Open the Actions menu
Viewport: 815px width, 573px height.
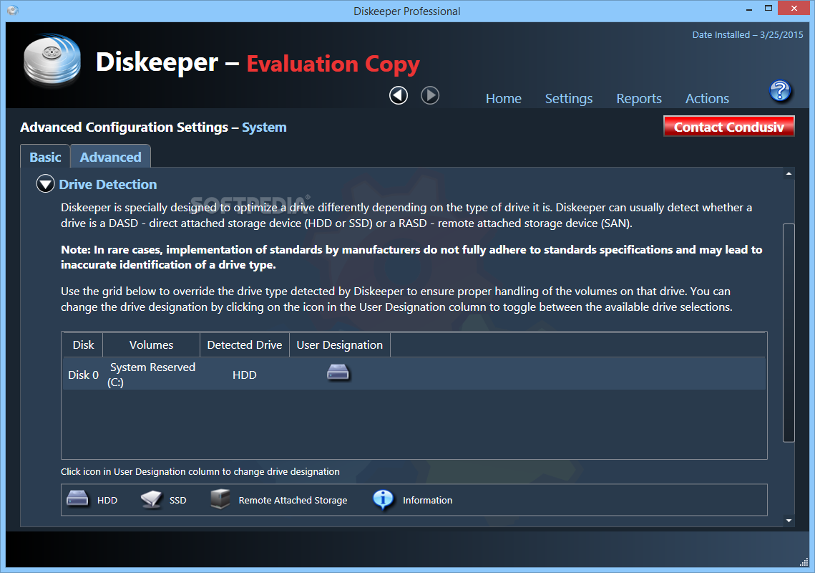[707, 98]
